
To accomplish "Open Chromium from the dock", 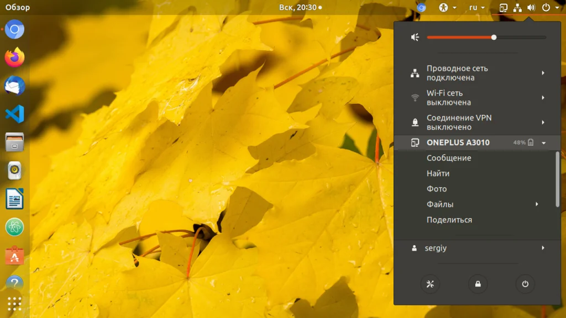I will (x=14, y=29).
